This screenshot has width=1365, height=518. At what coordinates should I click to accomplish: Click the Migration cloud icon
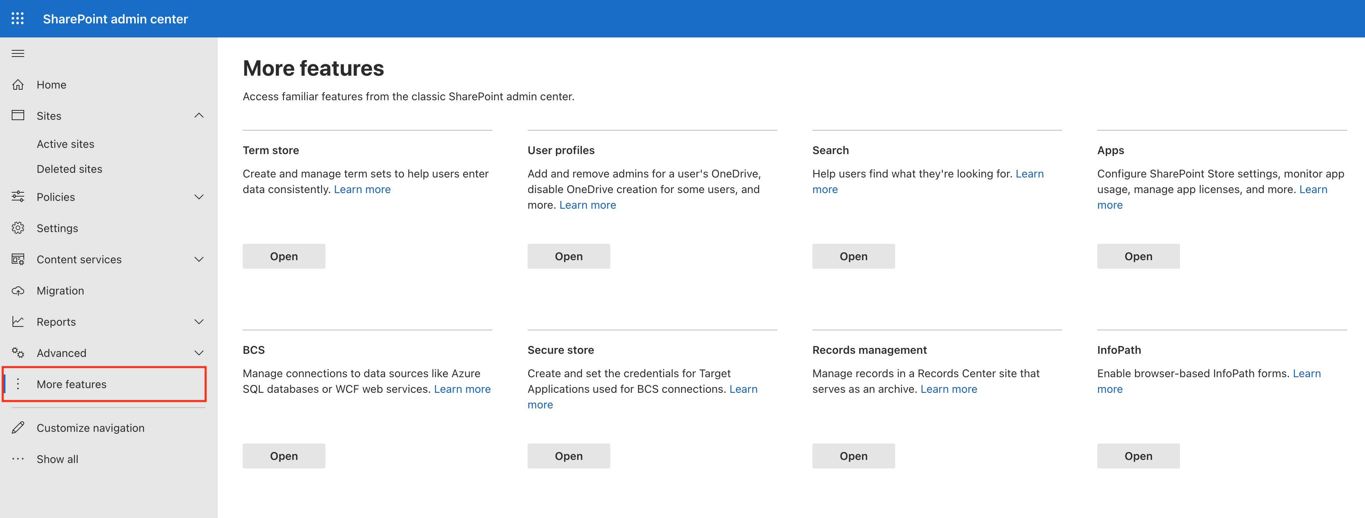point(18,291)
